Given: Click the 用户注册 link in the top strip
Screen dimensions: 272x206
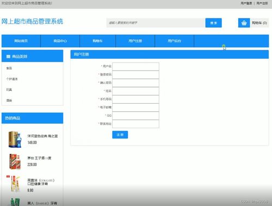Looking at the screenshot, I should point(262,3).
